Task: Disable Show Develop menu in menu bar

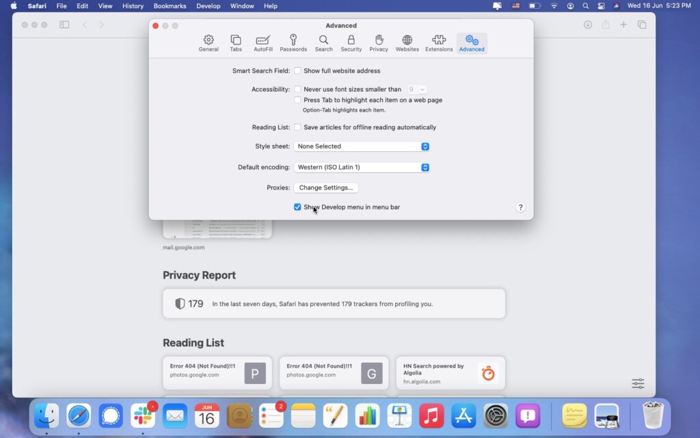Action: 297,207
